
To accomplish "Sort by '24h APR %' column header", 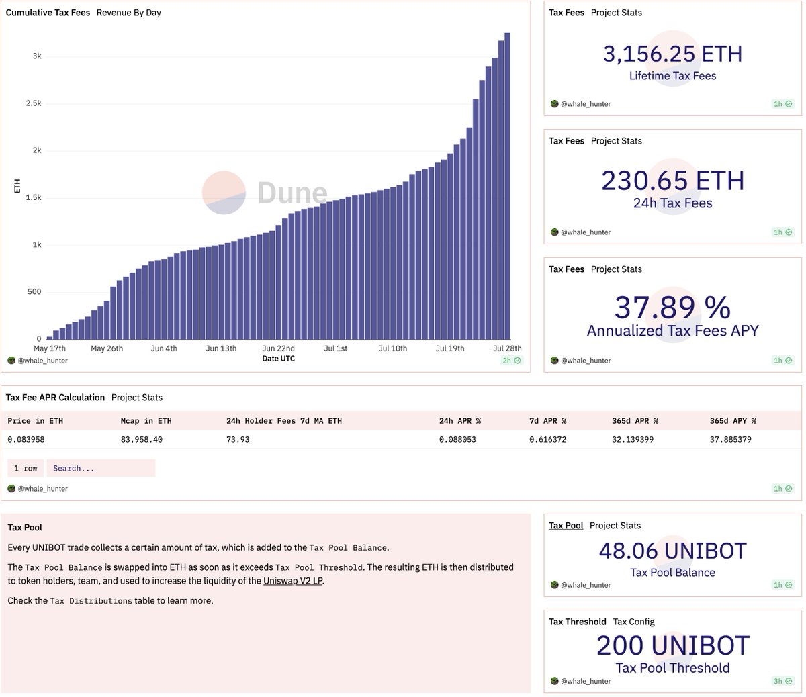I will [460, 421].
